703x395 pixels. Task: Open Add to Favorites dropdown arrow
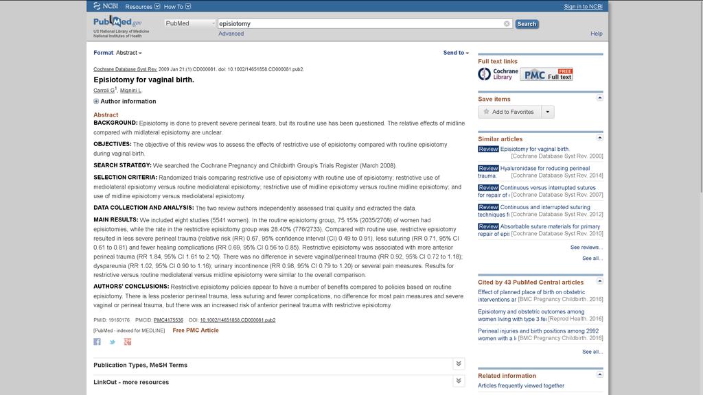547,112
